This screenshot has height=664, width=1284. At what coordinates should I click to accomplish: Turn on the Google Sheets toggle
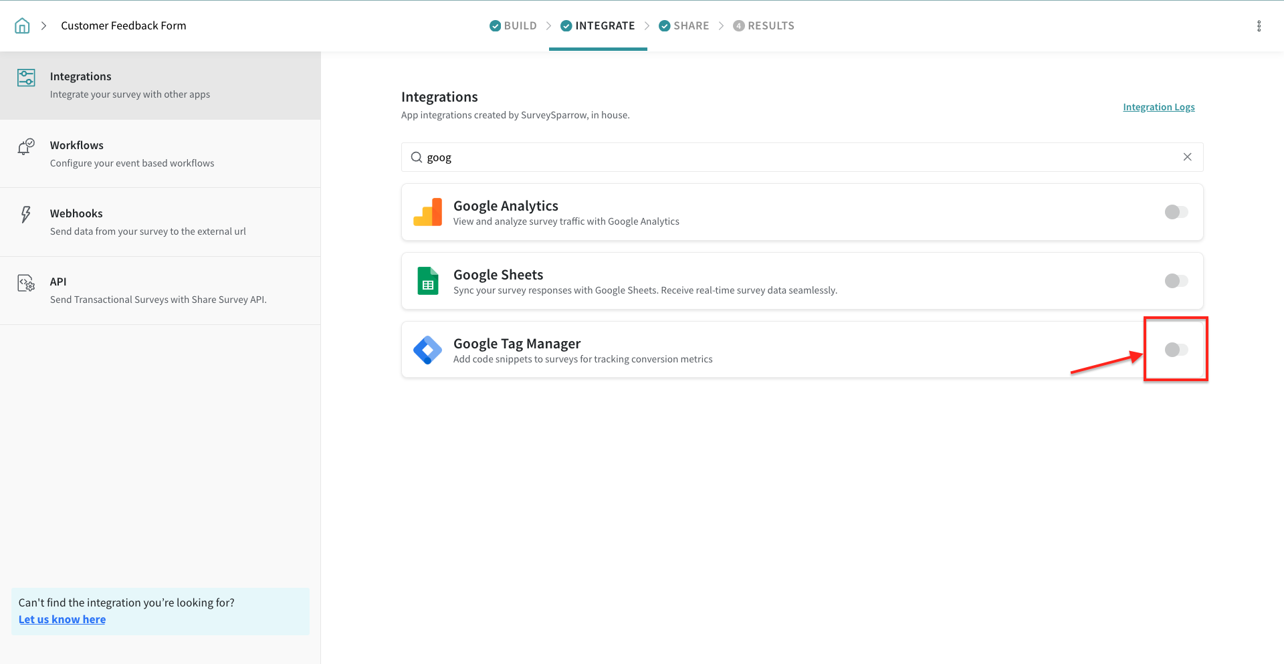pyautogui.click(x=1176, y=281)
